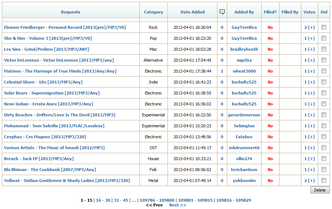Mark Neon Indian request for deletion
The height and width of the screenshot is (209, 332).
tap(324, 104)
